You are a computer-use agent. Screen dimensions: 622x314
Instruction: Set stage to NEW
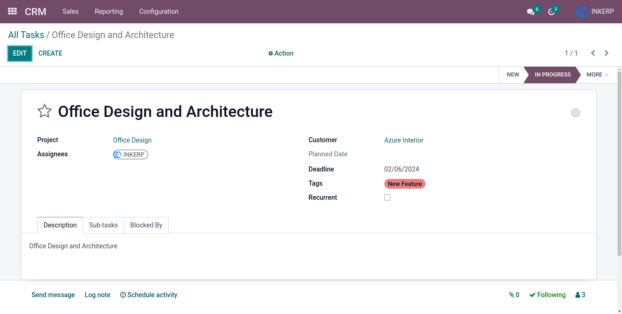513,74
